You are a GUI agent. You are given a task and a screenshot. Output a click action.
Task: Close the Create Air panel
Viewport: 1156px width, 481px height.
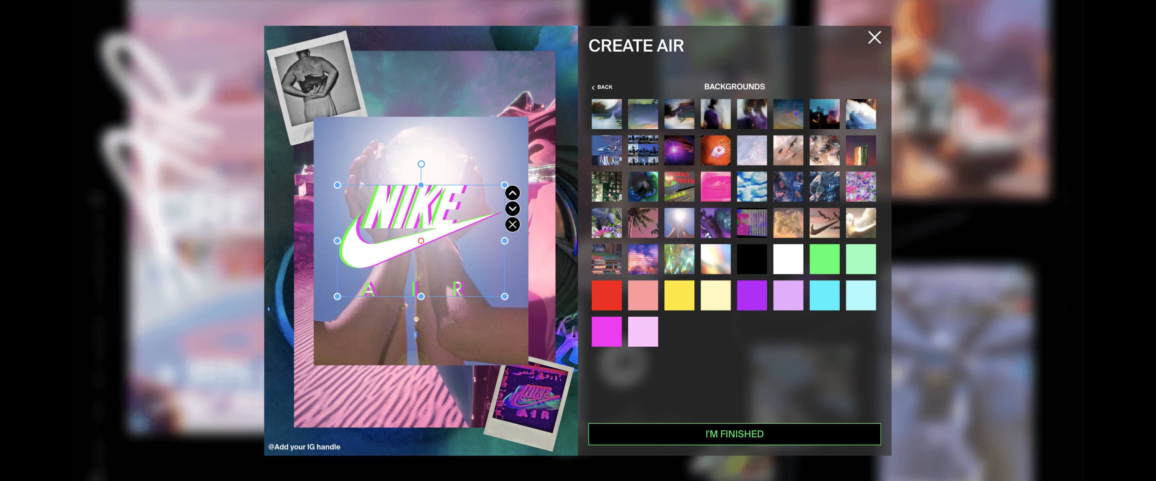tap(874, 38)
